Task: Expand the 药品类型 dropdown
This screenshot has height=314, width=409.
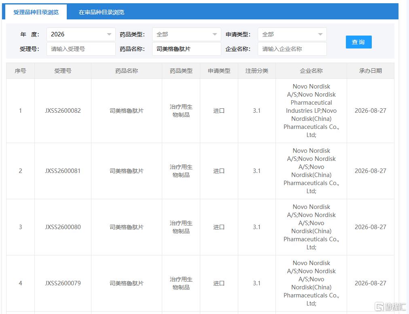Action: [x=186, y=34]
